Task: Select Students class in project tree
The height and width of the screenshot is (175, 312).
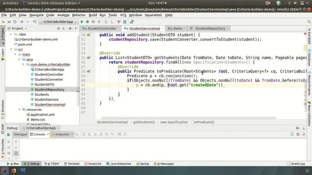Action: 41,94
